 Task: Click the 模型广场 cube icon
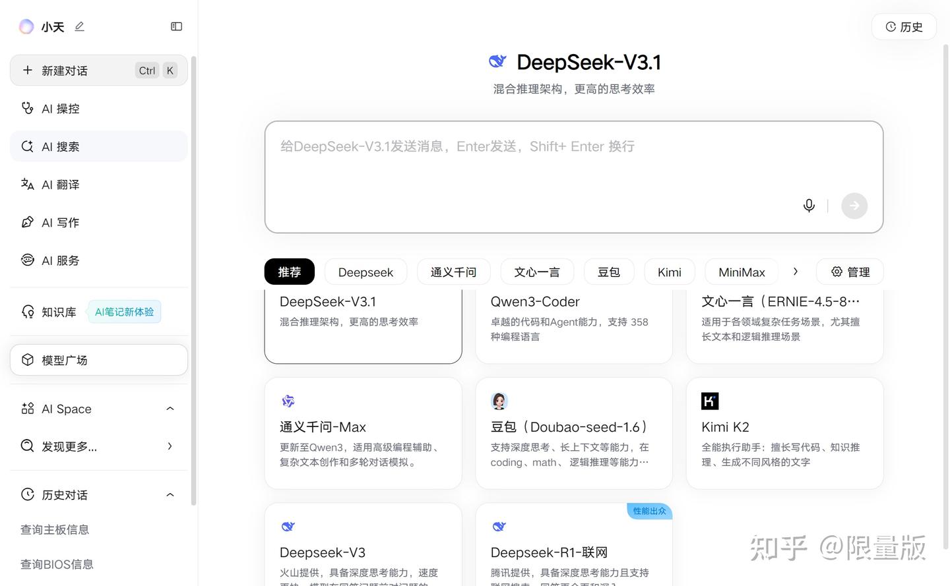pos(27,360)
